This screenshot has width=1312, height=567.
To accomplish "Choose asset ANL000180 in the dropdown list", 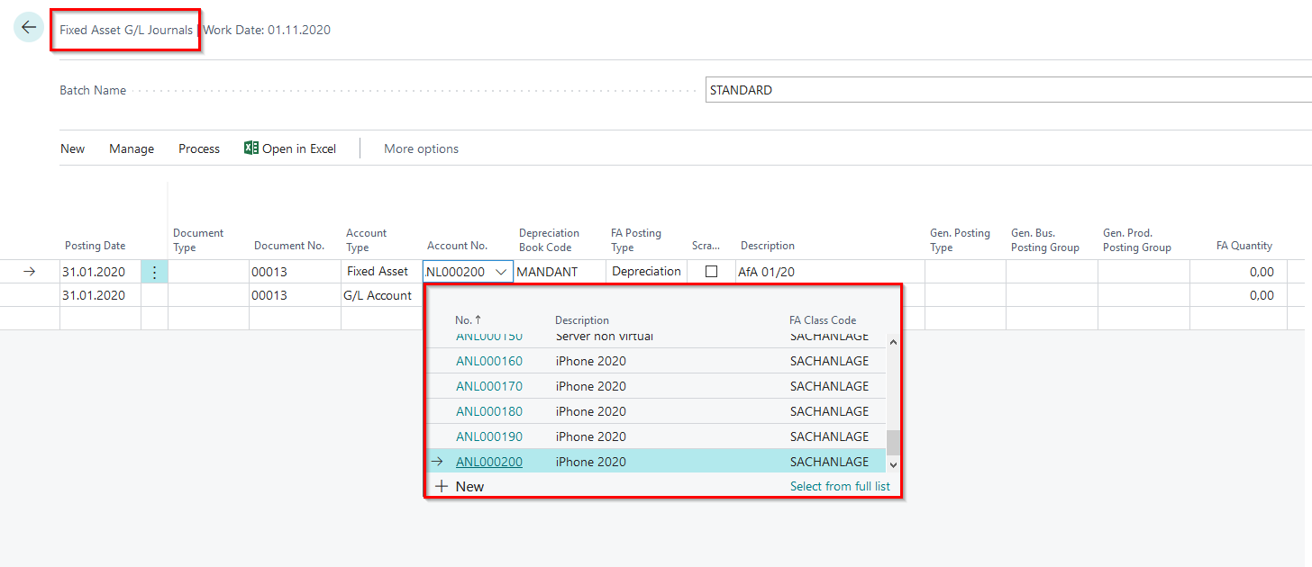I will (x=488, y=411).
